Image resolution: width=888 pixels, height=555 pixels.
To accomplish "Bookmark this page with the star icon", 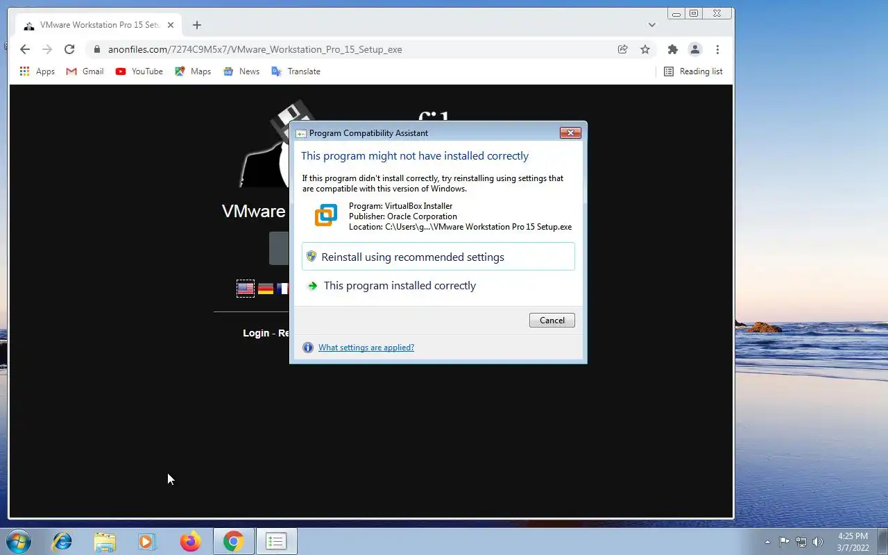I will point(645,49).
